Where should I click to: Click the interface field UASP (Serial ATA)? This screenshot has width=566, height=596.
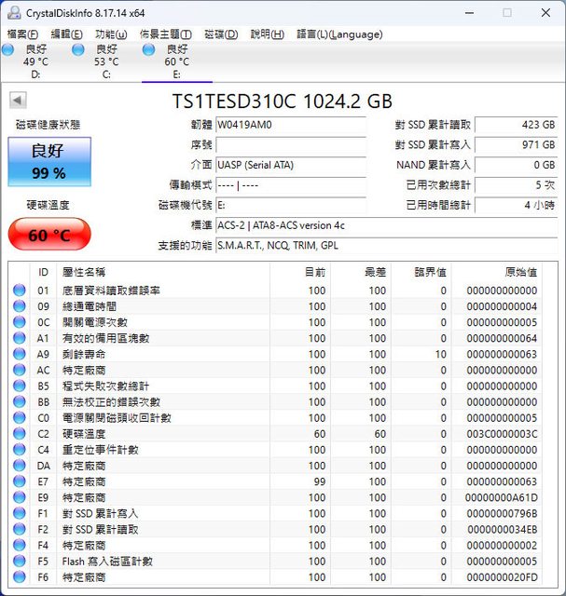(291, 165)
